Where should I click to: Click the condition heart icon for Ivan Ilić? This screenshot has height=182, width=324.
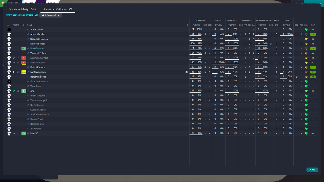(306, 133)
